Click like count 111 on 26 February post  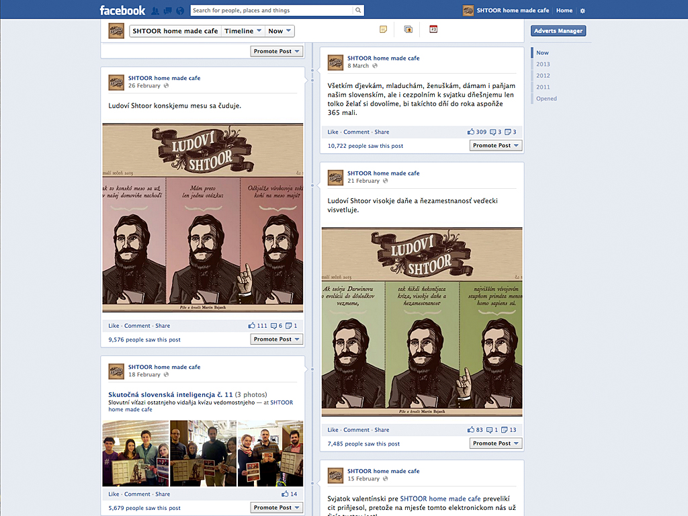pyautogui.click(x=257, y=326)
